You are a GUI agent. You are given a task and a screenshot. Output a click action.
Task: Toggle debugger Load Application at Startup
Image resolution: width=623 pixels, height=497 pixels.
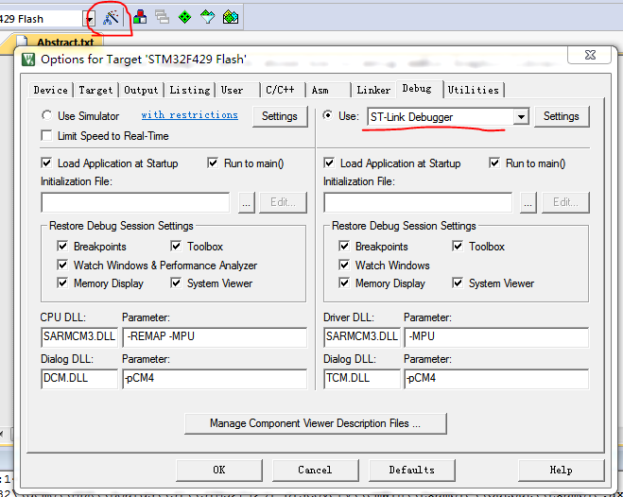pyautogui.click(x=329, y=163)
